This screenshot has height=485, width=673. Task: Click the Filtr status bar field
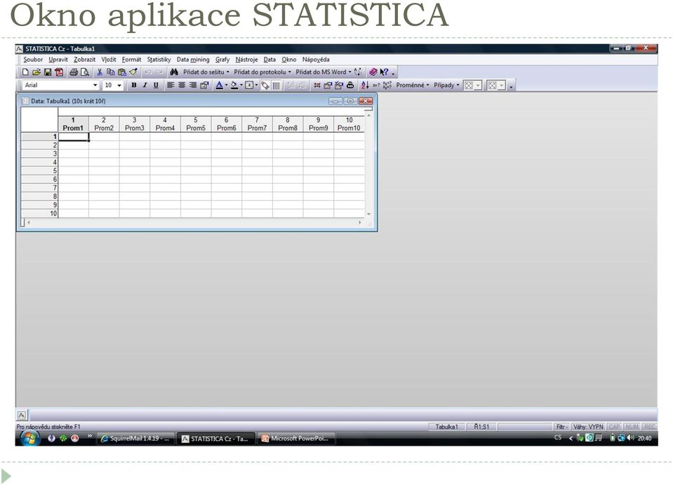point(561,427)
